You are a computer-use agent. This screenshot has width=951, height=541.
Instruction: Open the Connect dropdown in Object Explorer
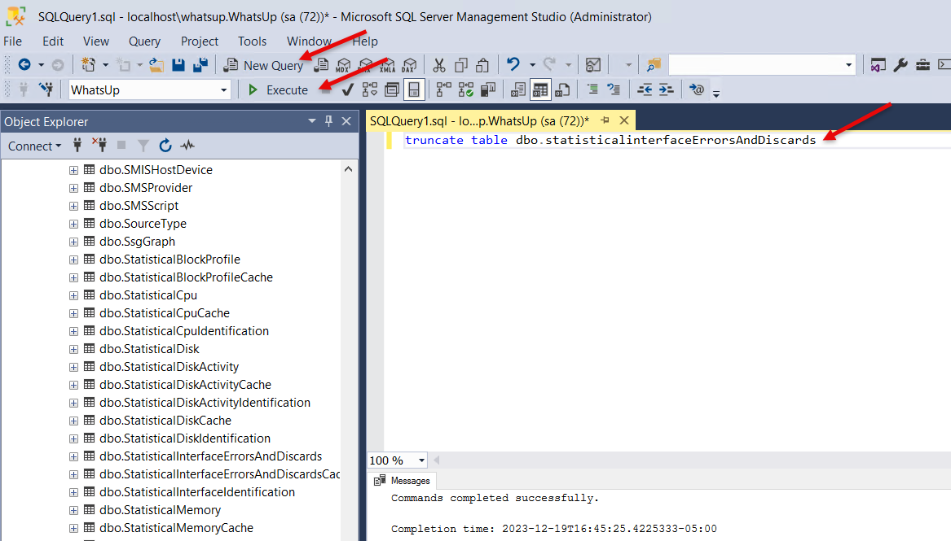pyautogui.click(x=34, y=146)
